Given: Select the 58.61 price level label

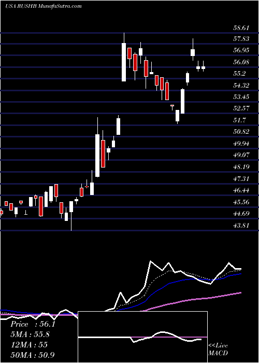Looking at the screenshot, I should click(241, 28).
